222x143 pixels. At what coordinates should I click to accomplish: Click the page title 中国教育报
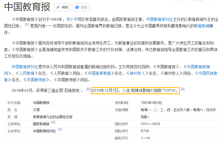click(27, 7)
